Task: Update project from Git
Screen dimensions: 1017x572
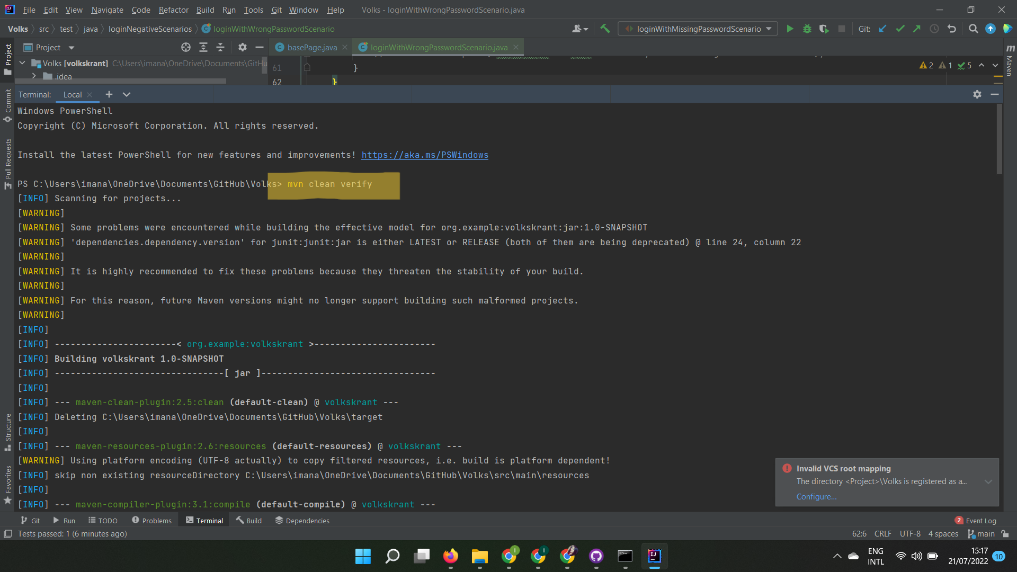Action: point(882,29)
